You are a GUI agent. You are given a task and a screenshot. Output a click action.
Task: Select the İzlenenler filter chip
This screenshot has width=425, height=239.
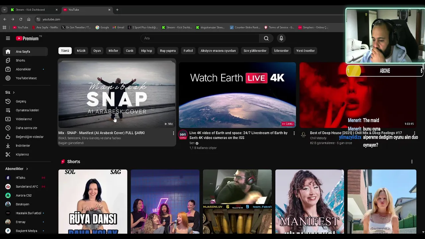tap(281, 51)
